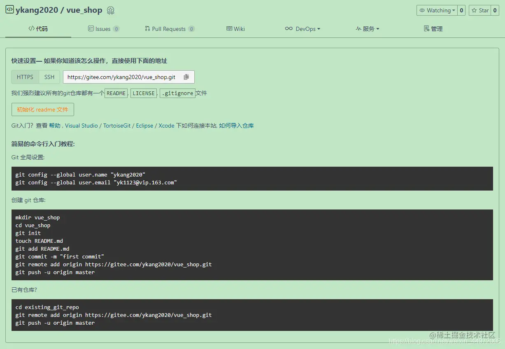Open the 帮助 link
Image resolution: width=505 pixels, height=349 pixels.
click(x=55, y=126)
